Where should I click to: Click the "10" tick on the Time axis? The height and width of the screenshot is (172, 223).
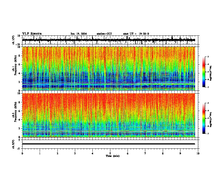pyautogui.click(x=198, y=153)
